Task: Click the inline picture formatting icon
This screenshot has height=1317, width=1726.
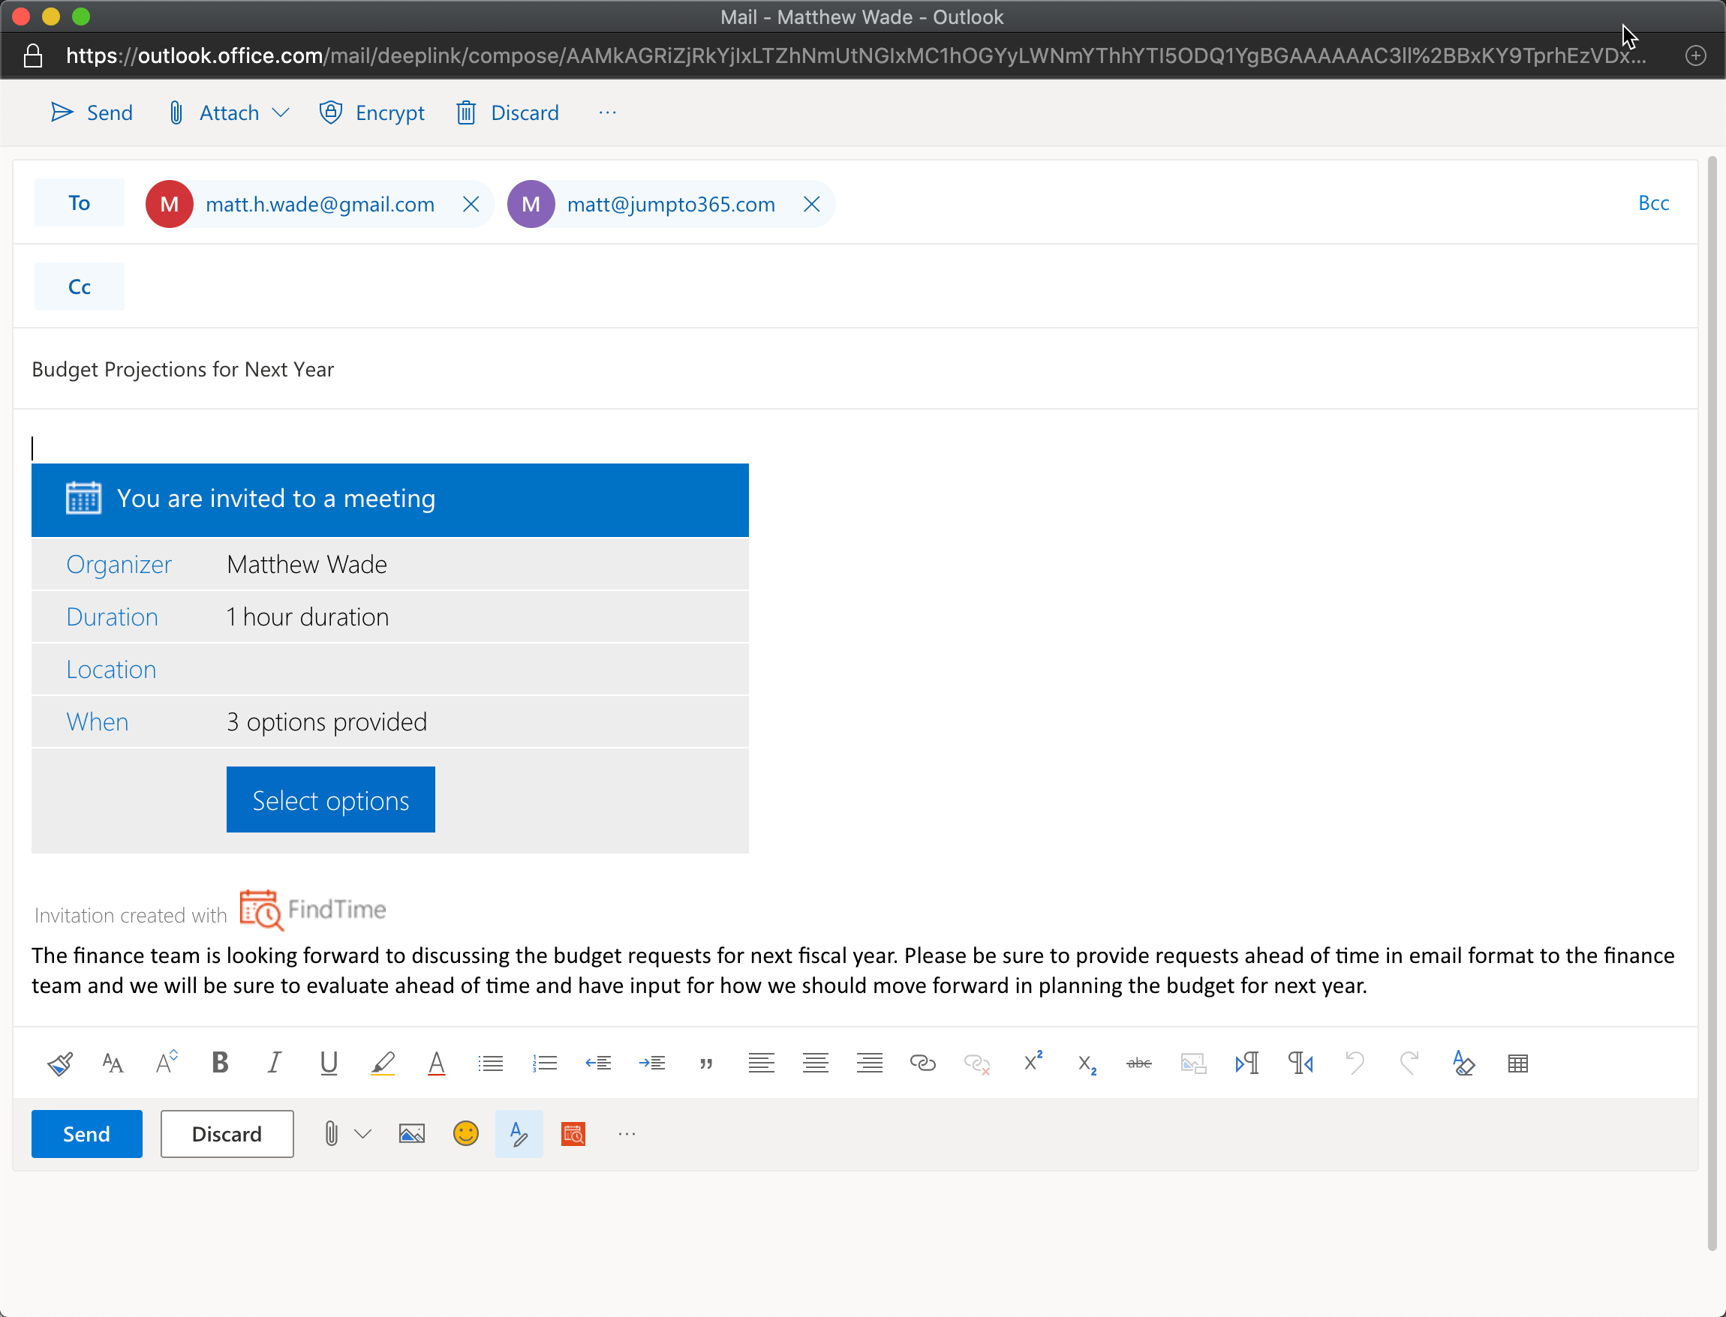Action: point(1193,1063)
